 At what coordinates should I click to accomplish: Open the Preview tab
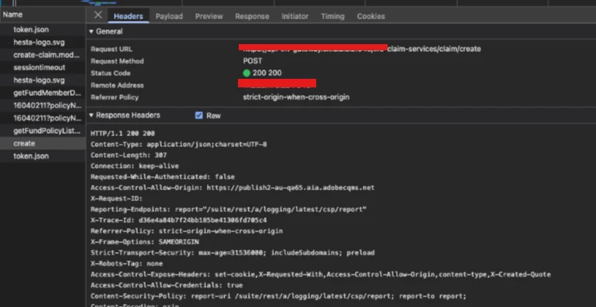pos(209,16)
